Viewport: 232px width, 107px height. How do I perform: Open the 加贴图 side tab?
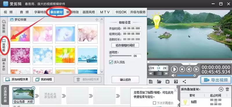tap(4, 27)
